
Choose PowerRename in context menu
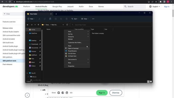pos(77,51)
